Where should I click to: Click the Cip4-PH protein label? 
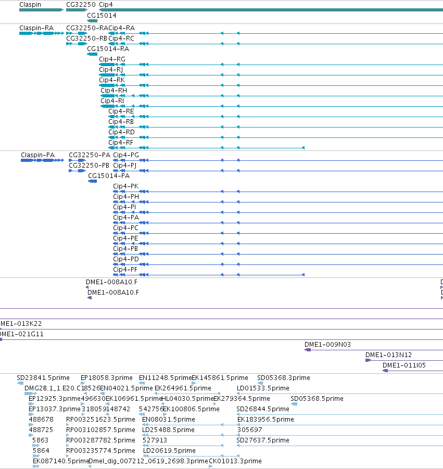tap(126, 197)
